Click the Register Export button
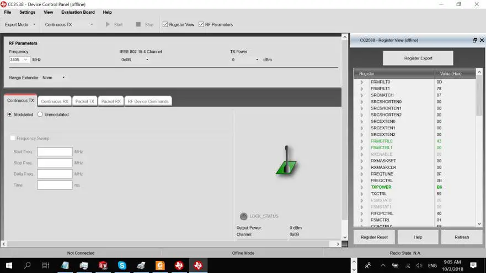486x273 pixels. coord(418,58)
